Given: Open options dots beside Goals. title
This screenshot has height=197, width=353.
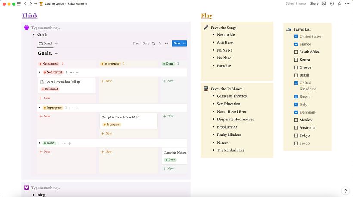Looking at the screenshot, I should 56,53.
